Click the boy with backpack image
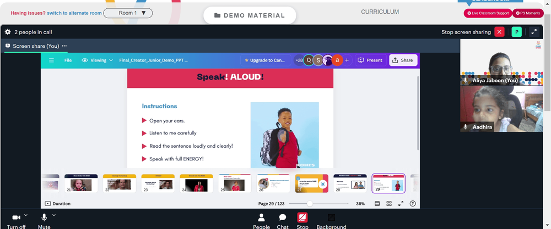 tap(285, 135)
